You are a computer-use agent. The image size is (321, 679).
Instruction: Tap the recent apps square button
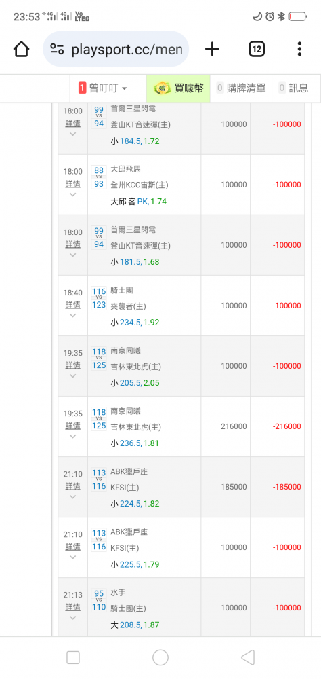click(73, 657)
